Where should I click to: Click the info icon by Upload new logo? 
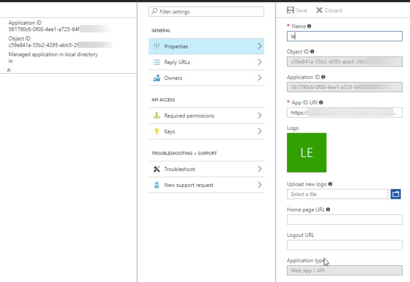[330, 184]
